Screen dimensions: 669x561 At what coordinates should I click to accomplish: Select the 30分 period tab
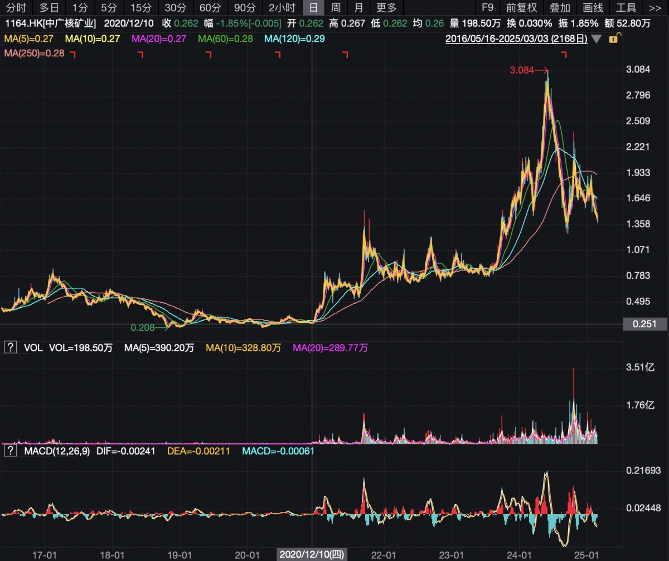(175, 7)
